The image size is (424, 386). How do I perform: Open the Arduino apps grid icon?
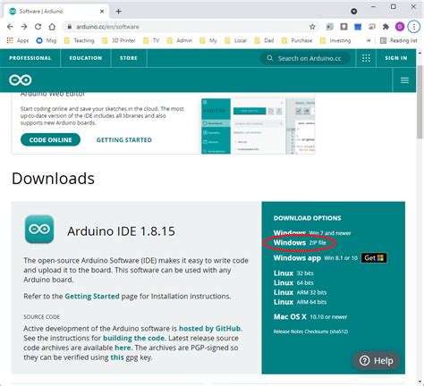[366, 58]
